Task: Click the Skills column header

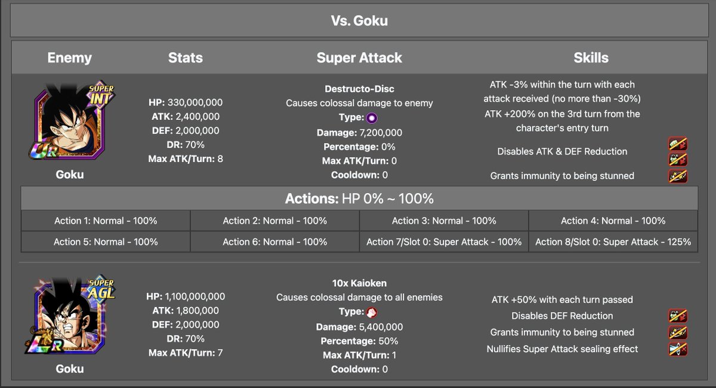Action: pyautogui.click(x=591, y=58)
